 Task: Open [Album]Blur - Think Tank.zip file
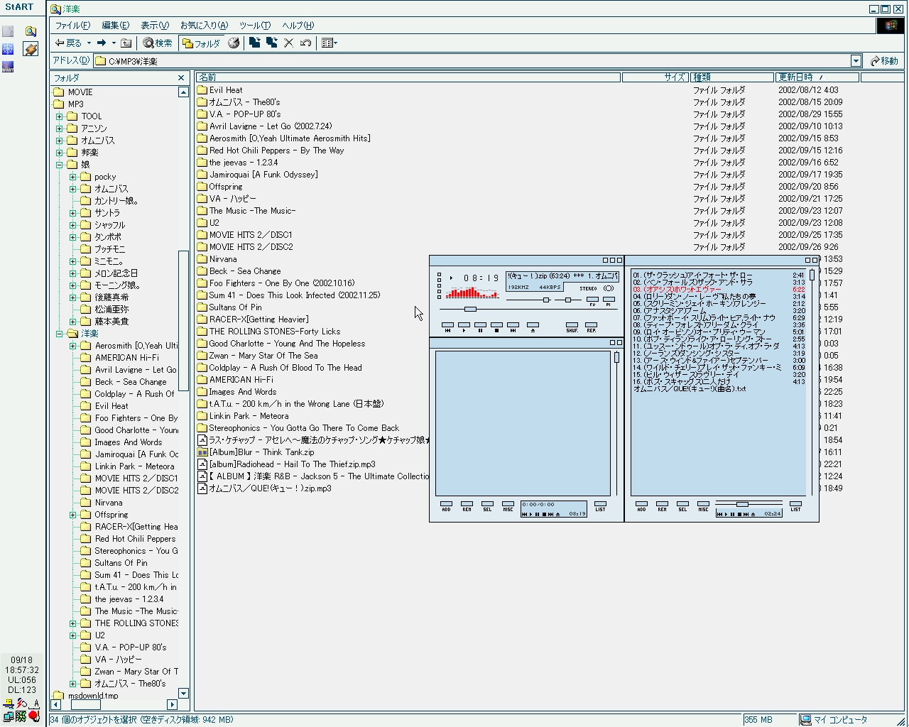[x=261, y=452]
